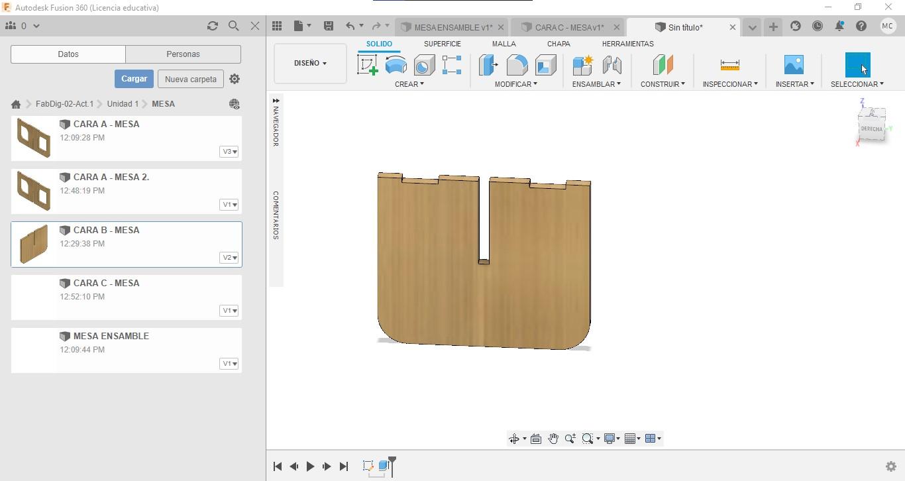Switch to the SUPERFICIE tab
This screenshot has height=481, width=905.
point(442,44)
